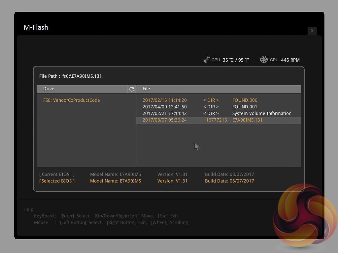Click the 35 °C / 95 °F temperature reading
Viewport: 338px width, 253px height.
[236, 60]
